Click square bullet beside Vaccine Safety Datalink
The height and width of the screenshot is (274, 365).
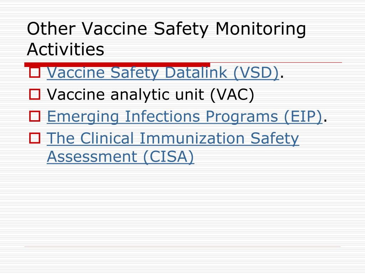(35, 72)
